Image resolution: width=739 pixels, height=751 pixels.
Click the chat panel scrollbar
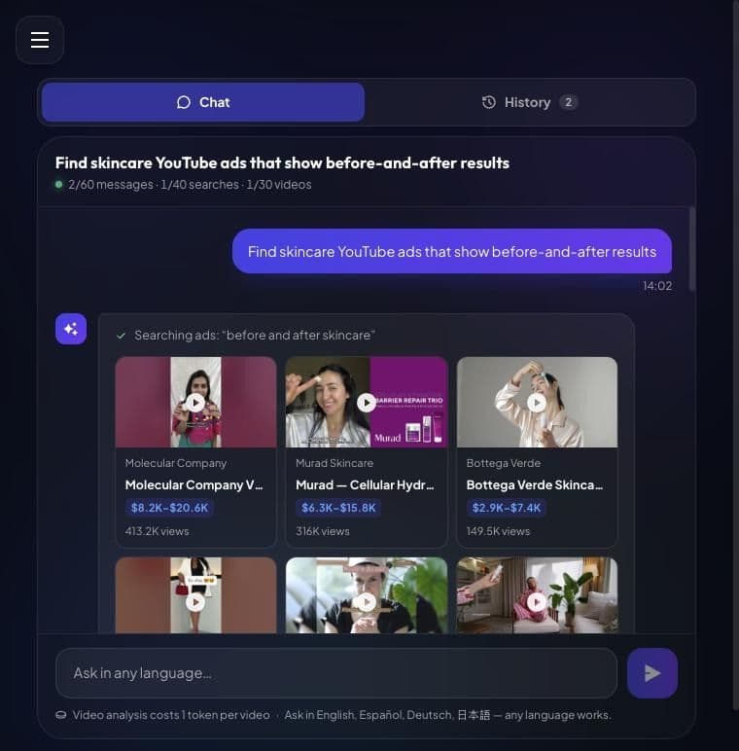(691, 249)
